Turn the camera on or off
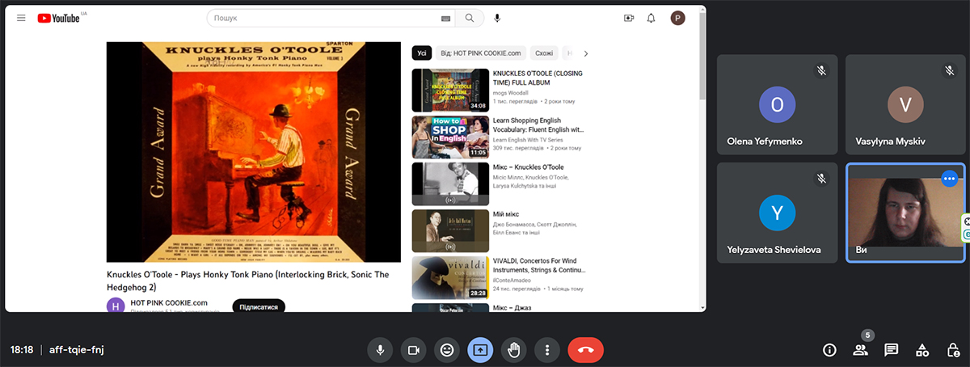This screenshot has height=367, width=970. click(x=413, y=350)
